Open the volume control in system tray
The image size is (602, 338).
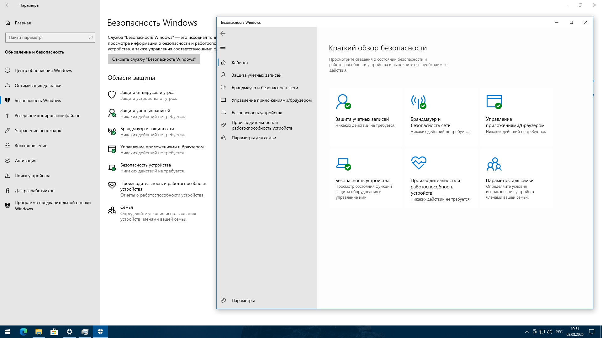550,332
